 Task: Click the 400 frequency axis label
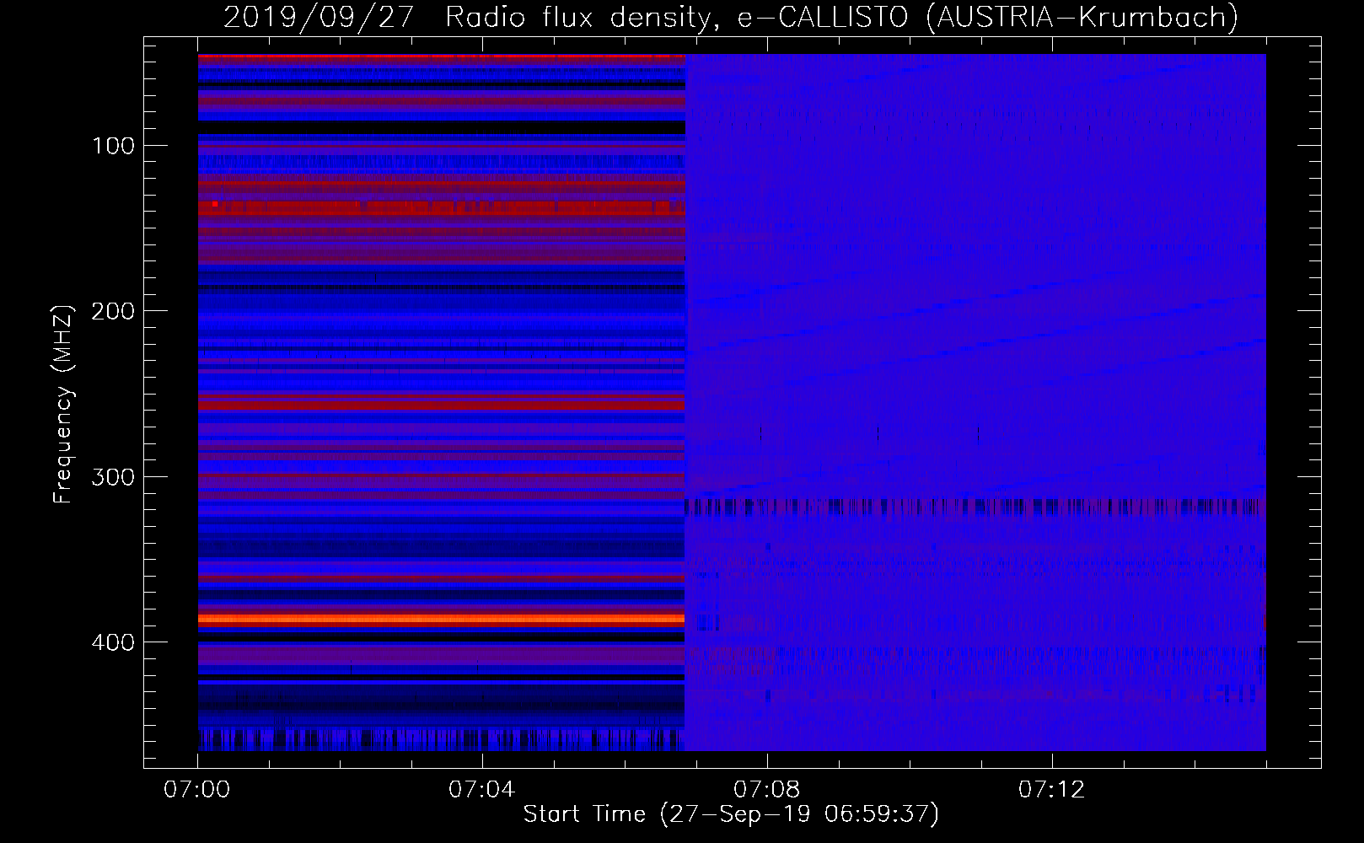[x=113, y=642]
